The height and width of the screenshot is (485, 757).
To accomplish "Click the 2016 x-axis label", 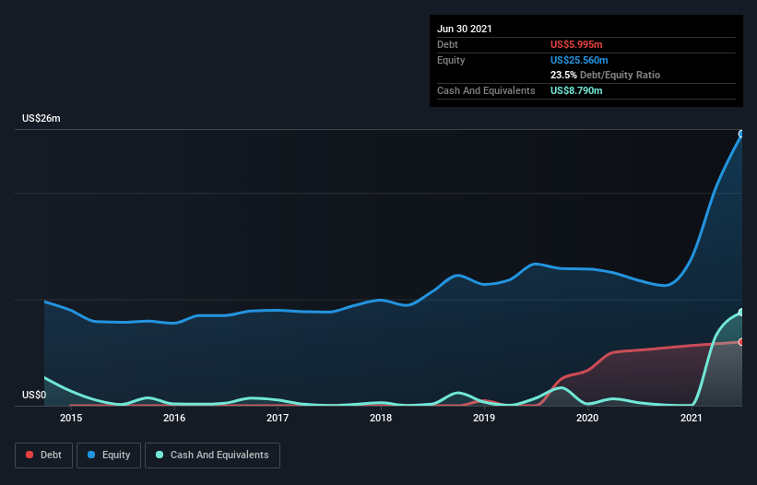I will click(174, 418).
